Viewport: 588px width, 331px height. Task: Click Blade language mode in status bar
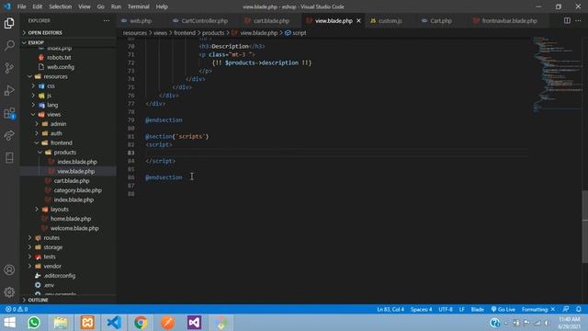click(x=478, y=309)
